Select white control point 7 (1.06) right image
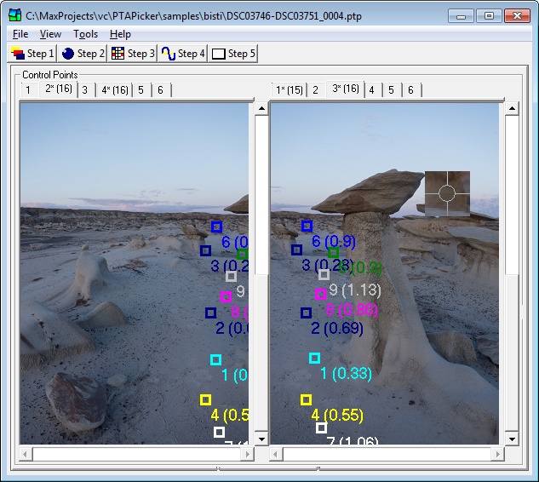Viewport: 539px width, 482px height. (x=321, y=428)
